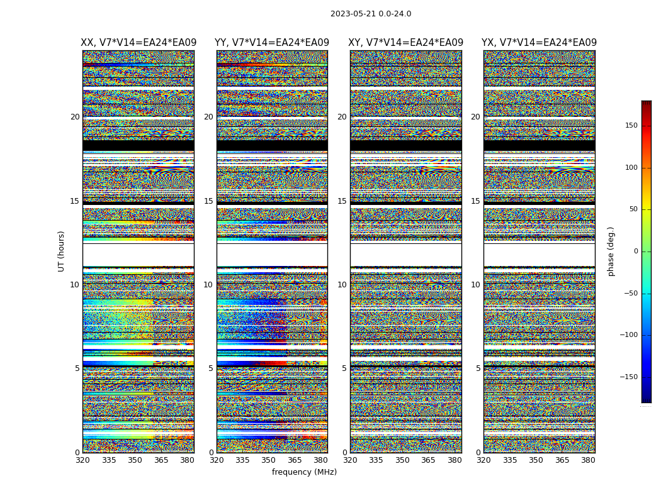Select the XX, V7*V14=EA24*EA09 panel title
The height and width of the screenshot is (503, 661).
138,43
